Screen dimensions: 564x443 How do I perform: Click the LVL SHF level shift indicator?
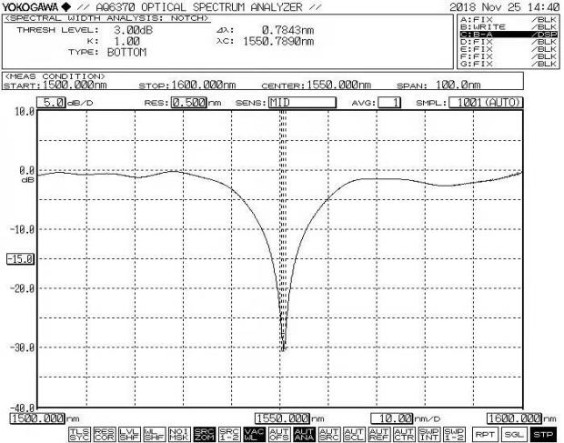[127, 434]
